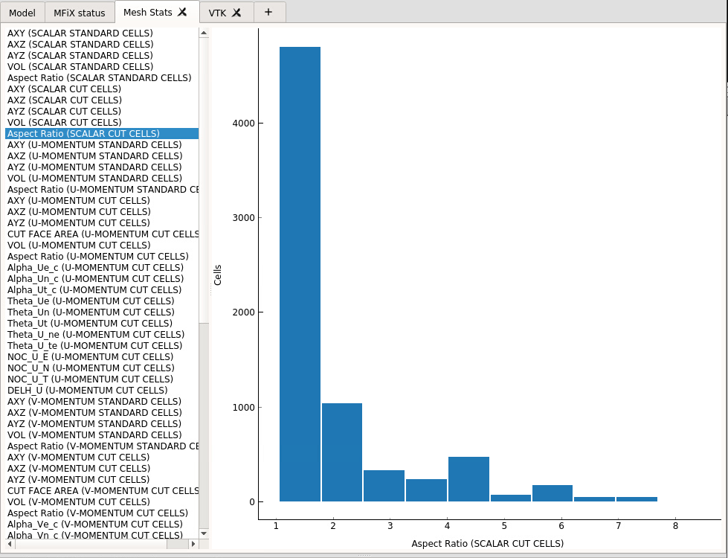This screenshot has width=728, height=558.
Task: Select CUT FACE AREA (U-MOMENTUM CUT CELLS)
Action: pos(102,234)
